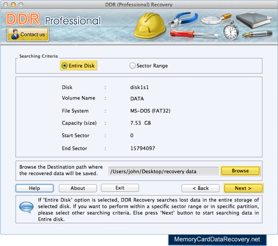Click the fountain pen icon
Image resolution: width=278 pixels, height=246 pixels.
click(257, 34)
